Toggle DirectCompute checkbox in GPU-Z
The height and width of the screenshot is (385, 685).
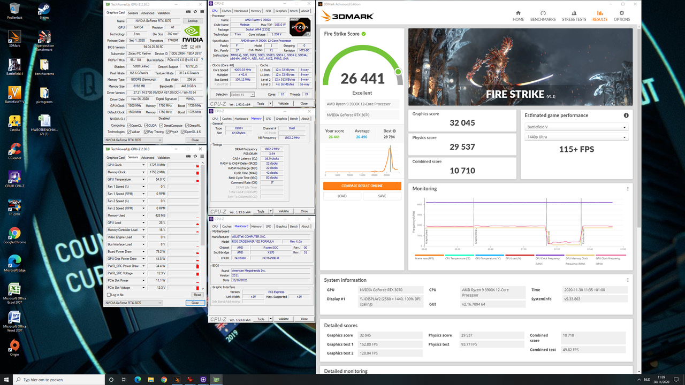(162, 125)
